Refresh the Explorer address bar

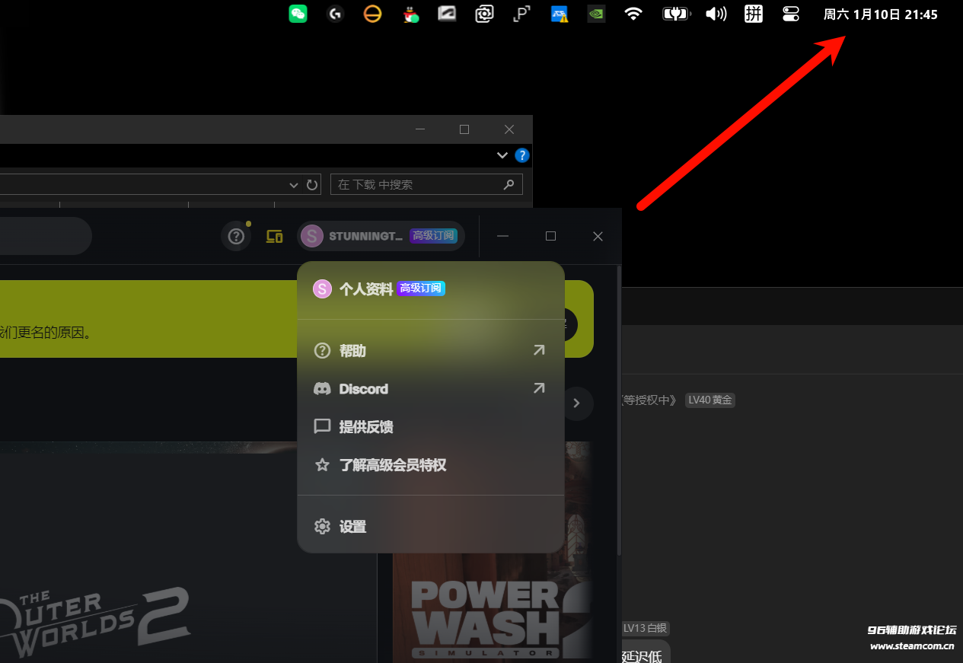click(x=312, y=185)
